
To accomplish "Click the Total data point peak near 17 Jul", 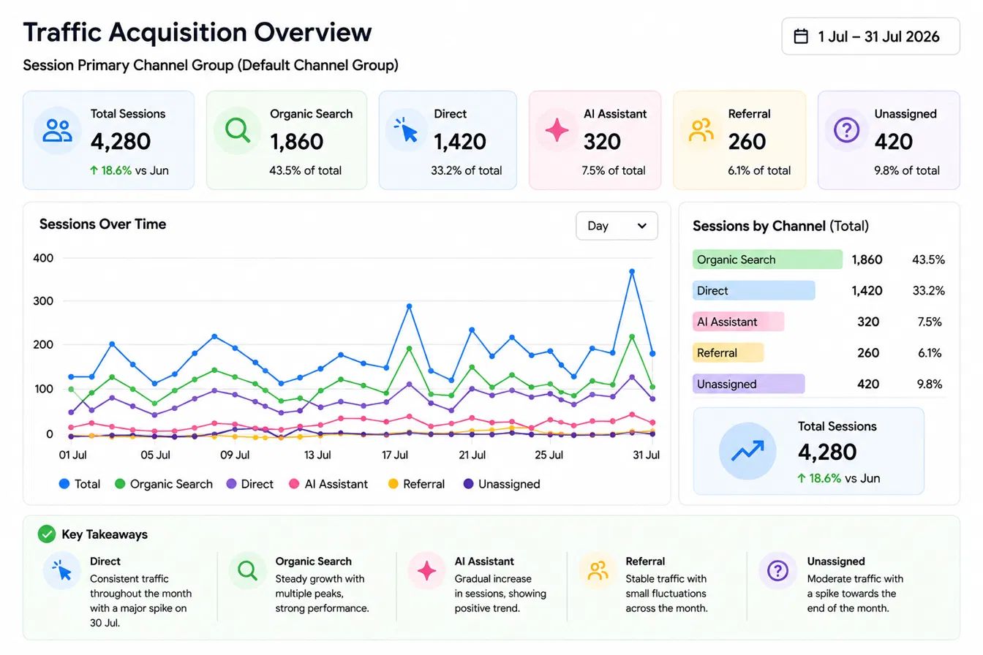I will (x=409, y=306).
